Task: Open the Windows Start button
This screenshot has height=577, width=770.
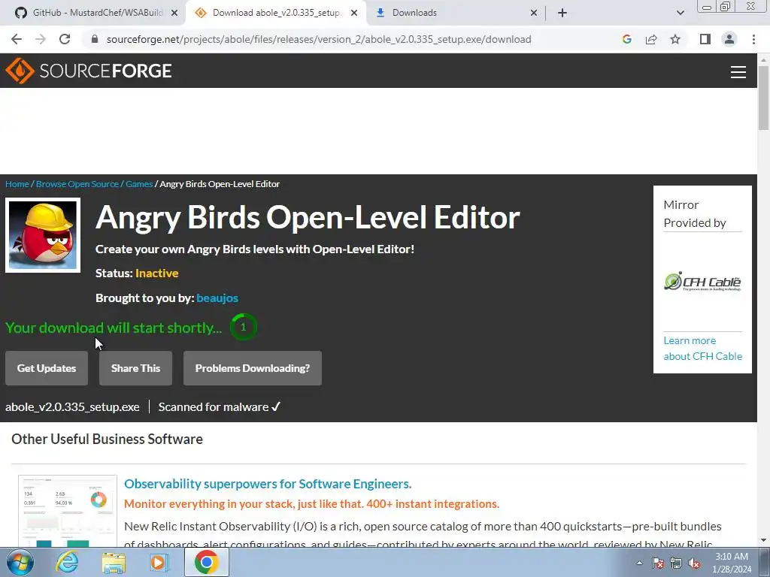Action: click(x=20, y=562)
